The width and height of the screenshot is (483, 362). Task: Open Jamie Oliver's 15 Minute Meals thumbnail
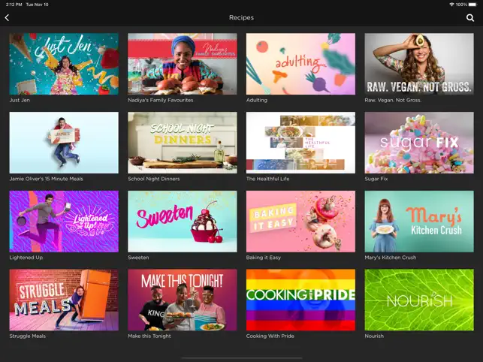[64, 143]
